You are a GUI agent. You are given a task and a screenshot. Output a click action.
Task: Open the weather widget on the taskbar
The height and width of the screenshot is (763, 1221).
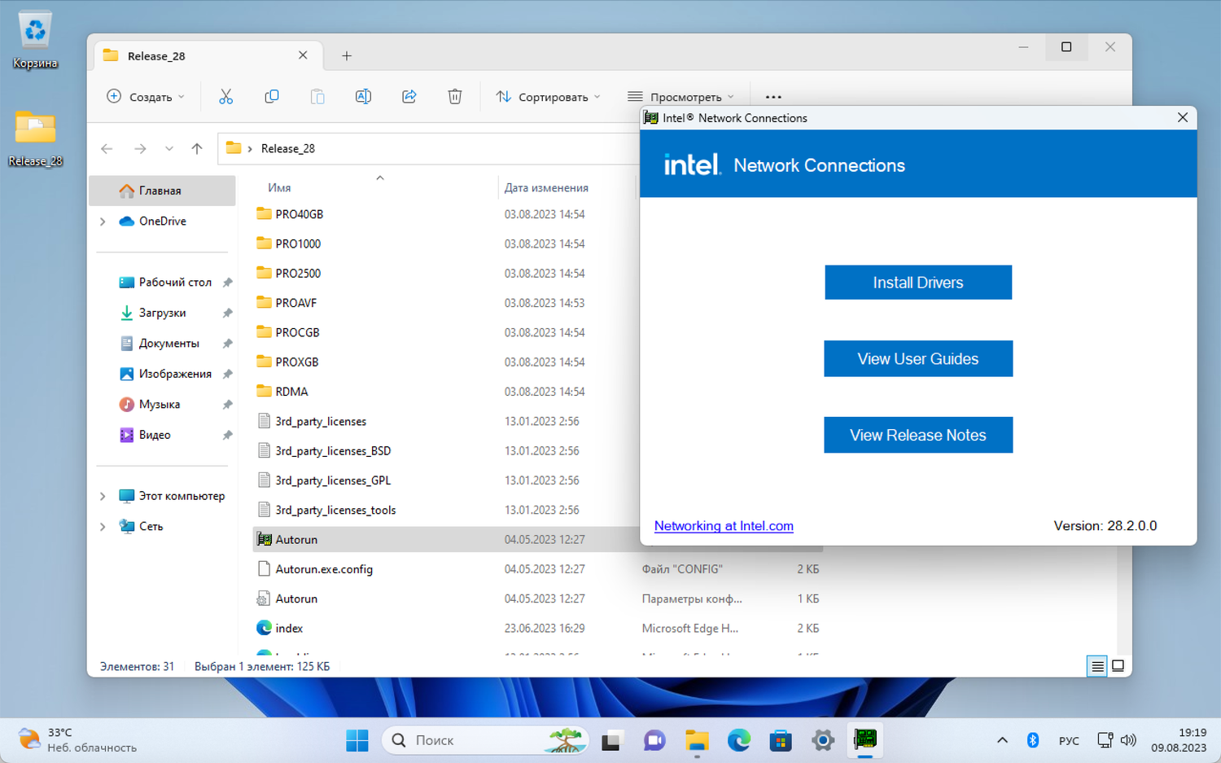click(x=78, y=740)
